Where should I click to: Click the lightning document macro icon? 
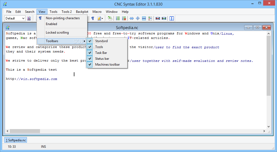[x=99, y=18]
